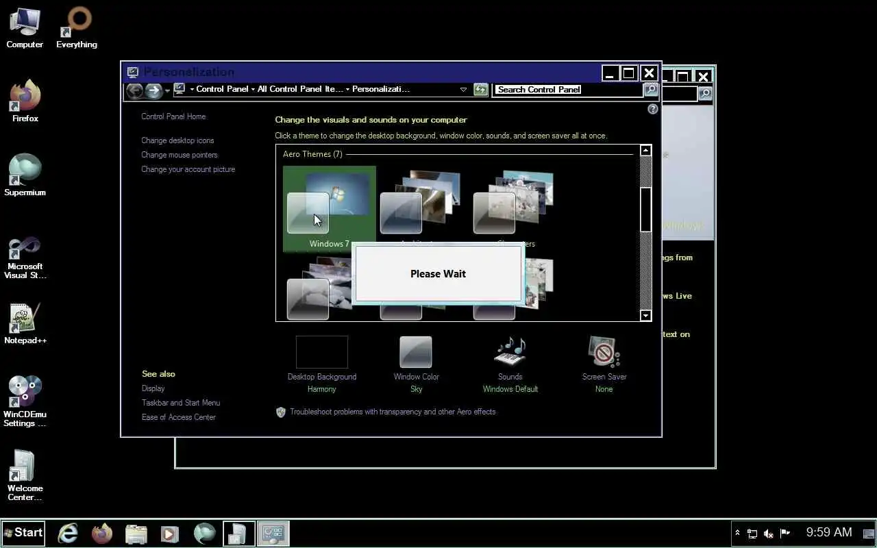877x548 pixels.
Task: Click the Harmony desktop background label
Action: click(321, 389)
